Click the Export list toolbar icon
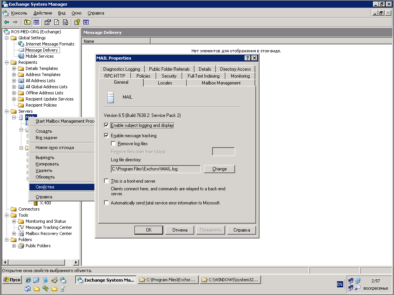 (x=66, y=23)
